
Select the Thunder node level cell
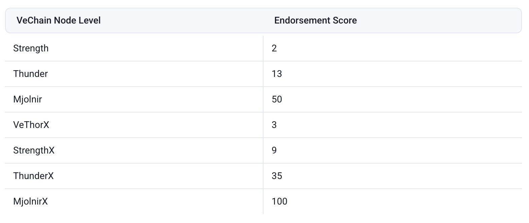tap(31, 74)
